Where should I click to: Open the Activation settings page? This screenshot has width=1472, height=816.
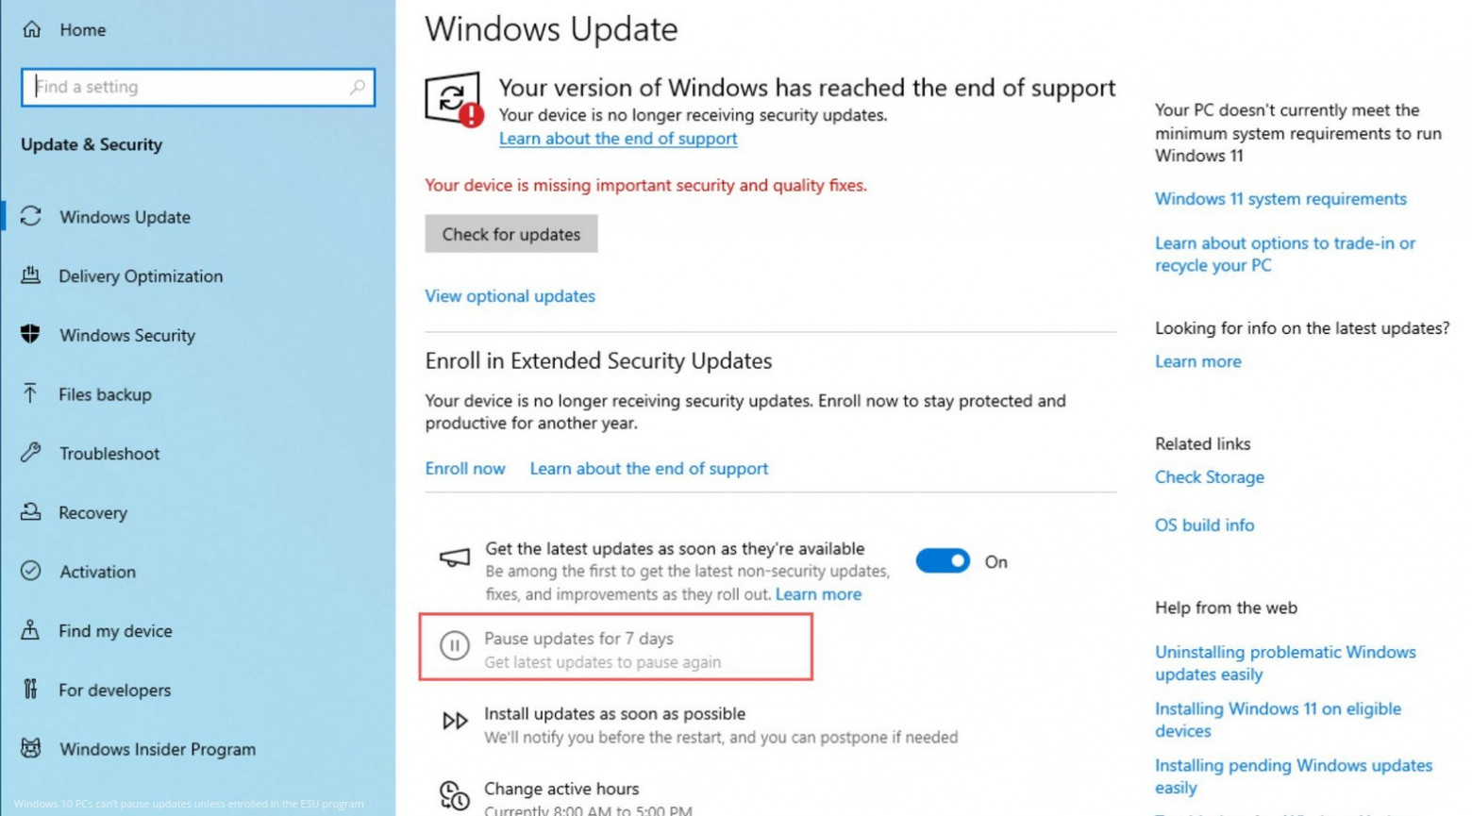coord(97,572)
